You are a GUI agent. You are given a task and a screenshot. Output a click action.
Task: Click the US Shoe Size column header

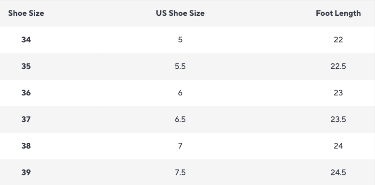point(180,13)
